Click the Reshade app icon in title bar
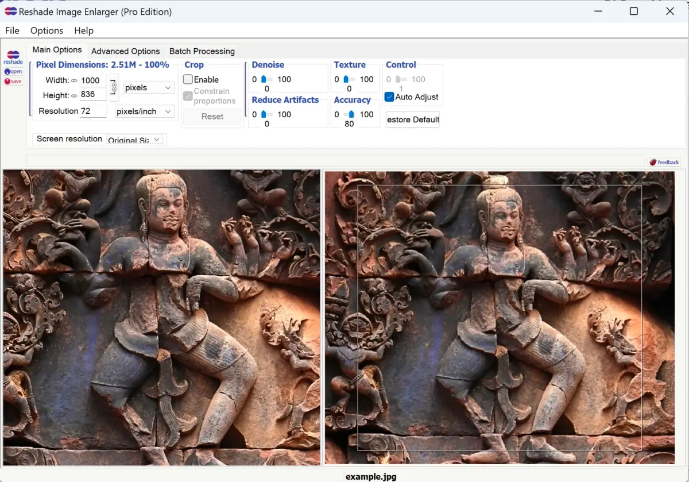This screenshot has height=482, width=689. click(10, 11)
